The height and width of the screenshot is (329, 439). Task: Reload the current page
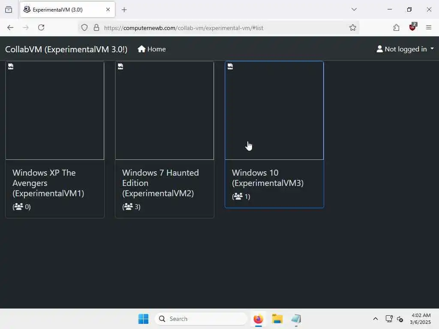point(41,28)
